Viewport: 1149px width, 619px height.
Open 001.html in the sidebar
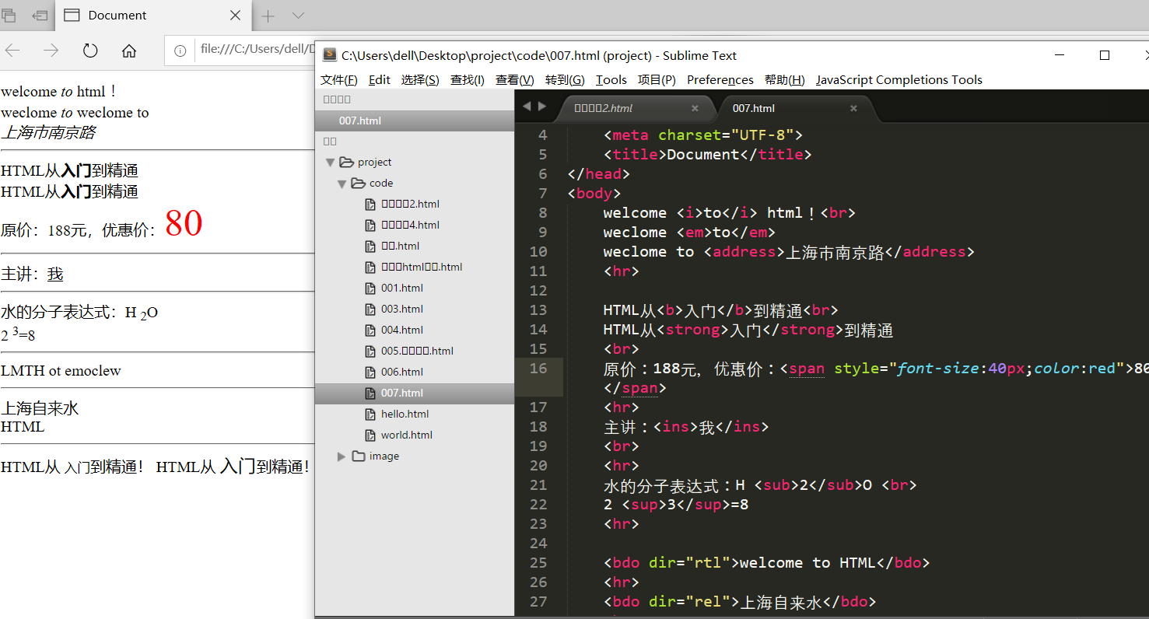coord(401,288)
